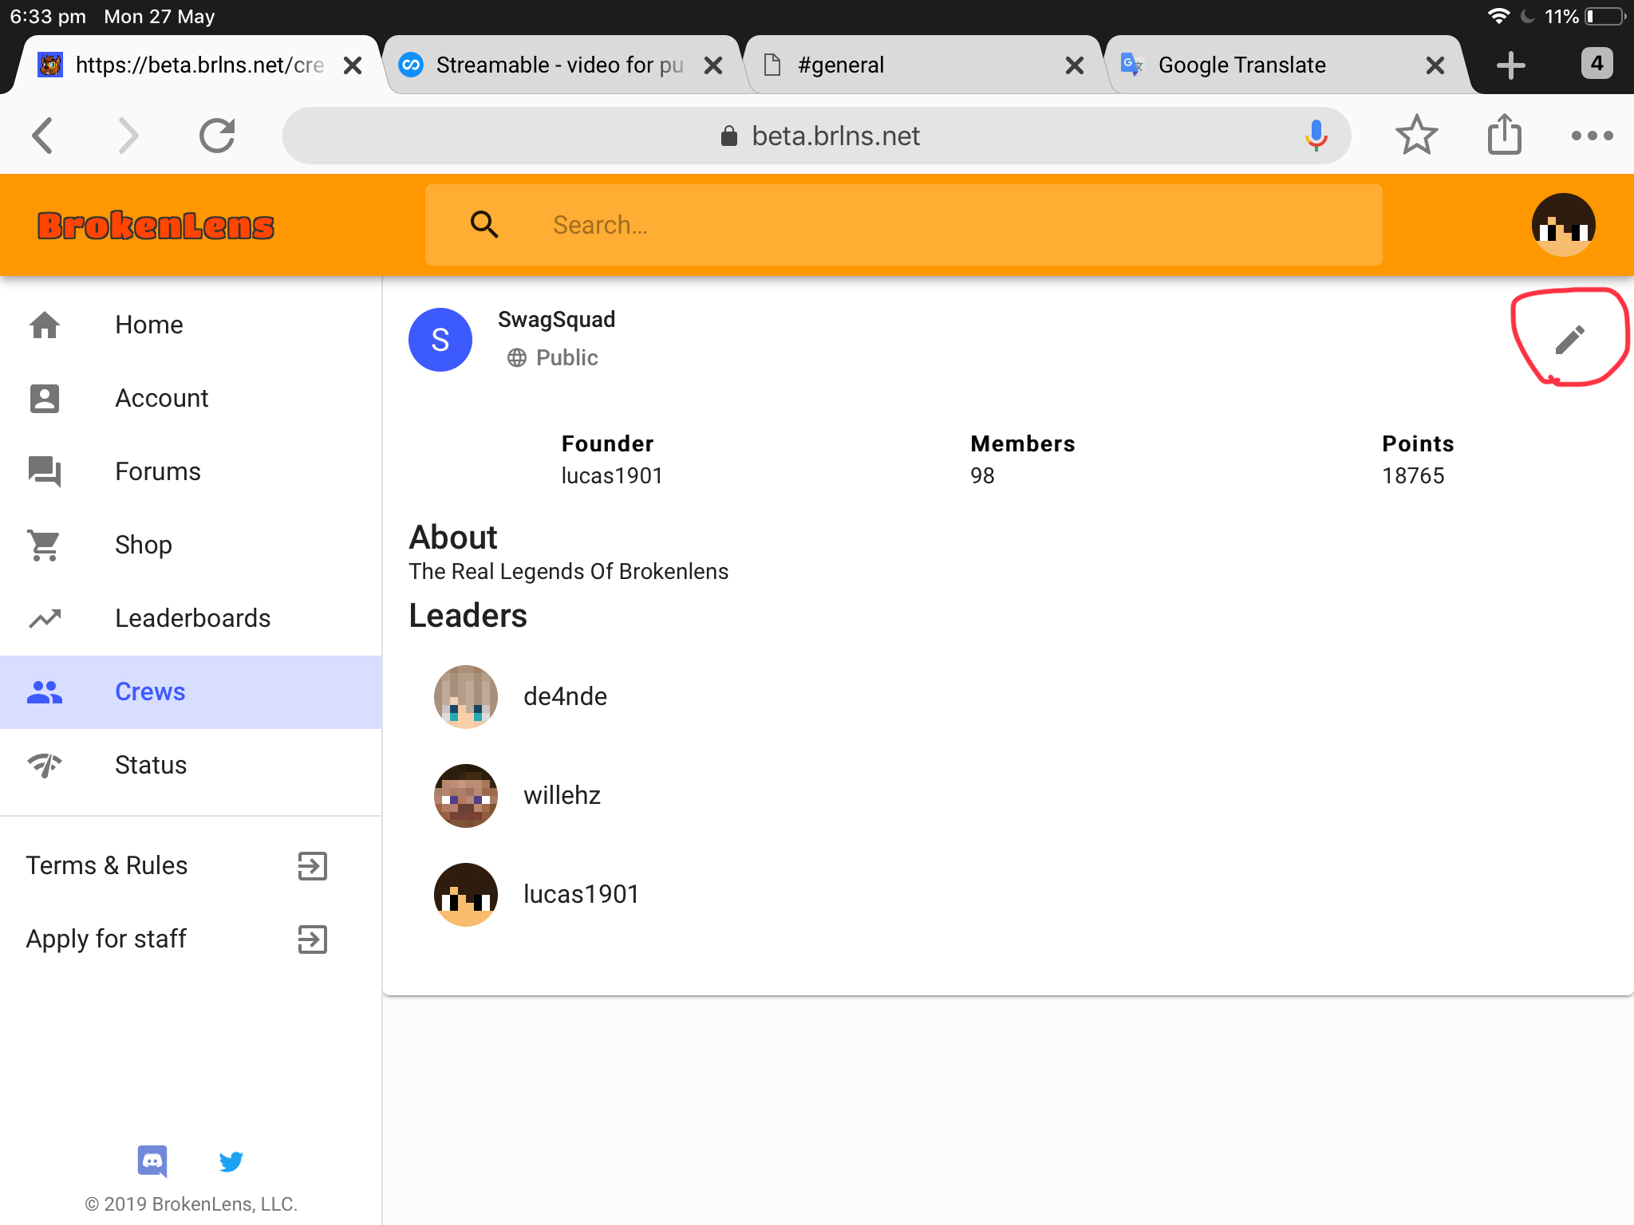Open the browser three-dot menu
Screen dimensions: 1634x1225
[x=1592, y=136]
